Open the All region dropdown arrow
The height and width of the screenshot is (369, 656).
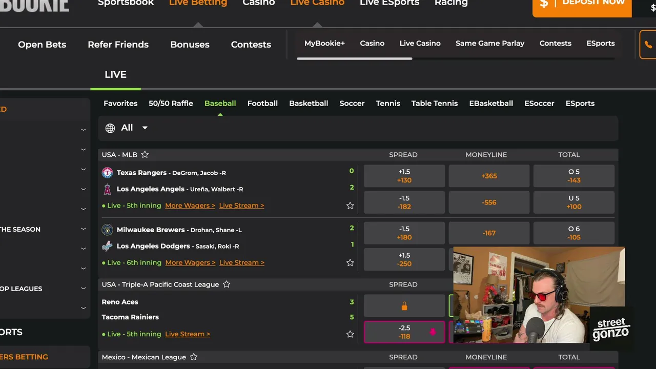pos(145,128)
